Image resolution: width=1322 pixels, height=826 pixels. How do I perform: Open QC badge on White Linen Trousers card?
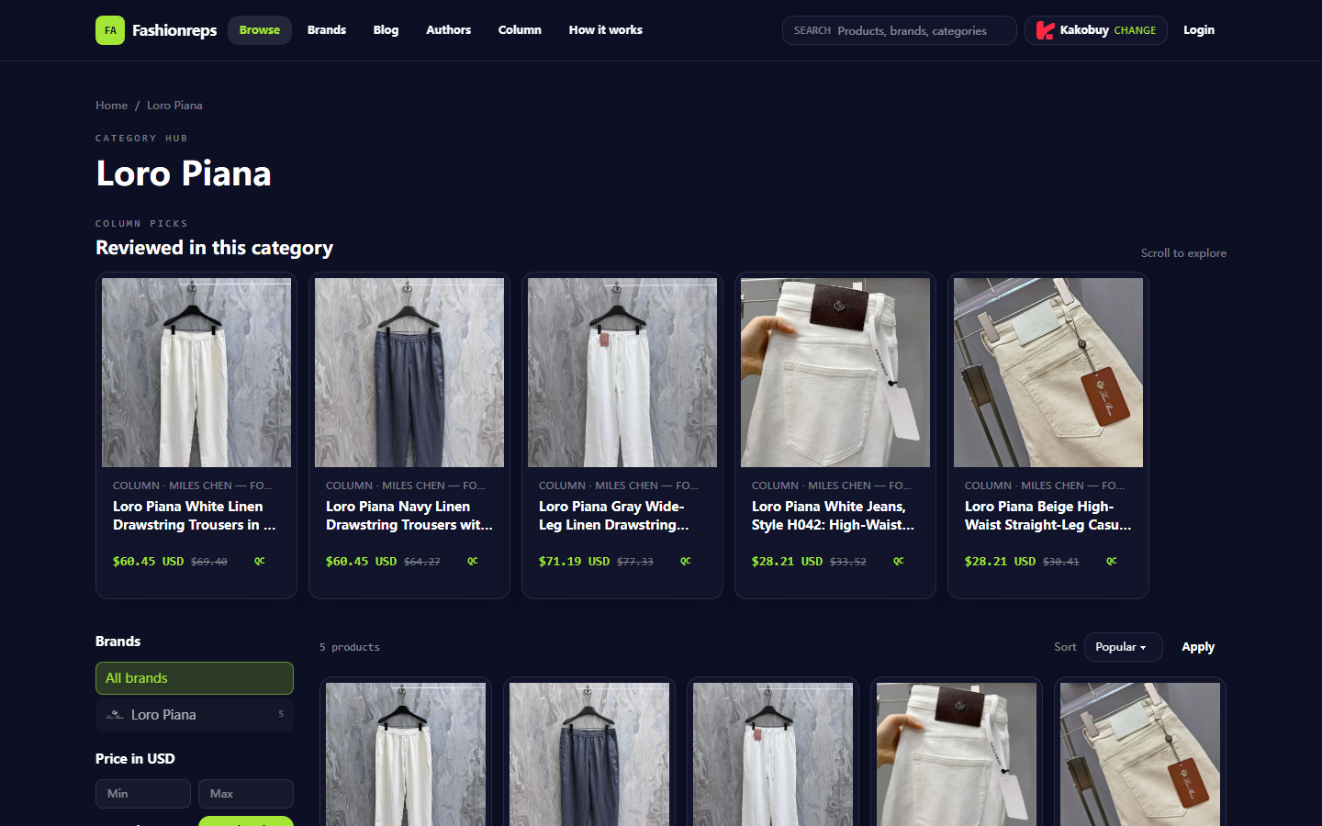260,561
